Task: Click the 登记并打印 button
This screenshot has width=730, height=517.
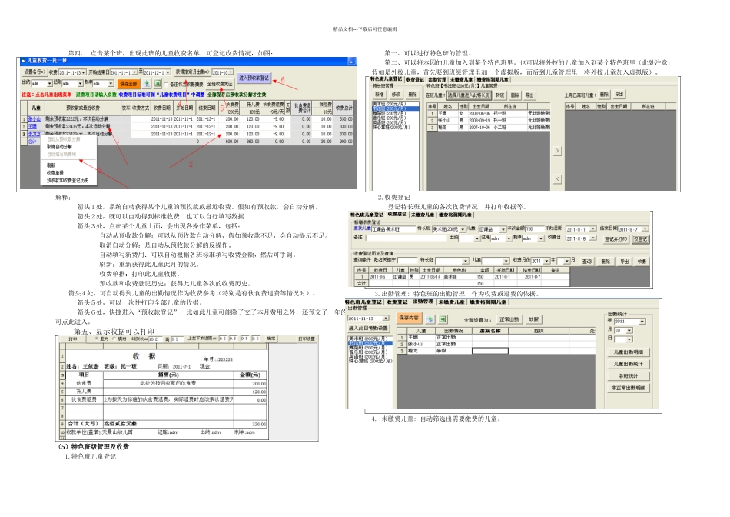Action: tap(616, 239)
